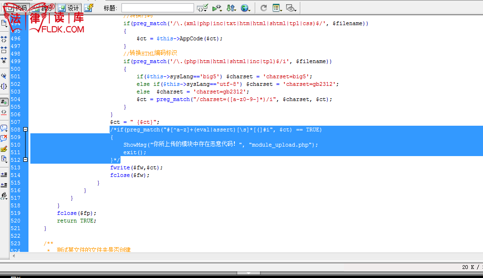Open the Visual Aids eye menu

click(291, 8)
